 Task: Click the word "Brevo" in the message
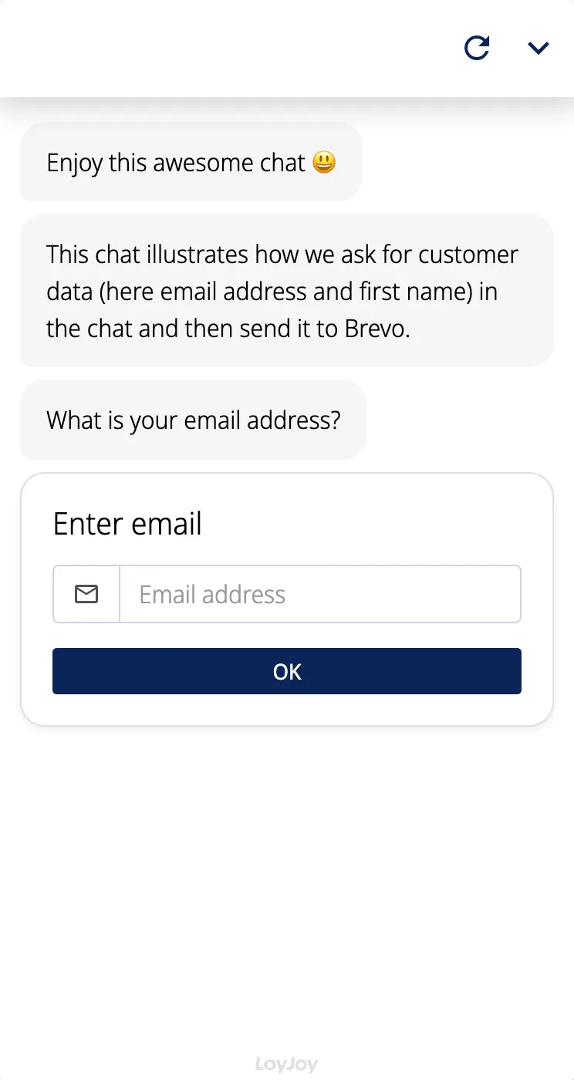[x=376, y=329]
